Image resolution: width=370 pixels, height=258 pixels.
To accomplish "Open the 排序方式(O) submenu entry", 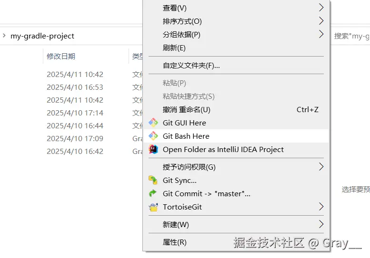I will coord(236,21).
